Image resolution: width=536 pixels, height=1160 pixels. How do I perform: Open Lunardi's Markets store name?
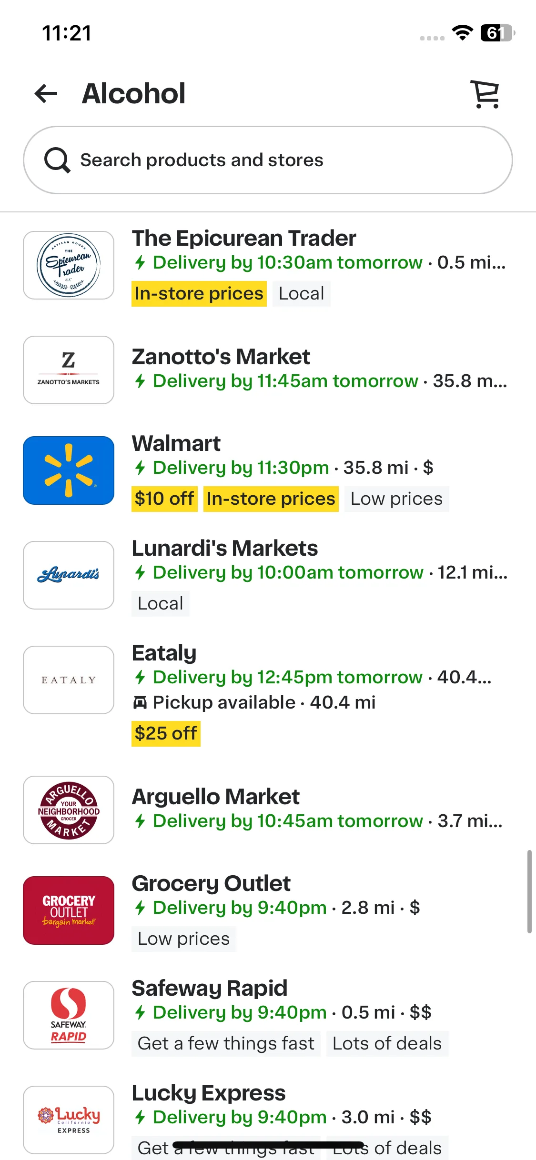(x=225, y=548)
